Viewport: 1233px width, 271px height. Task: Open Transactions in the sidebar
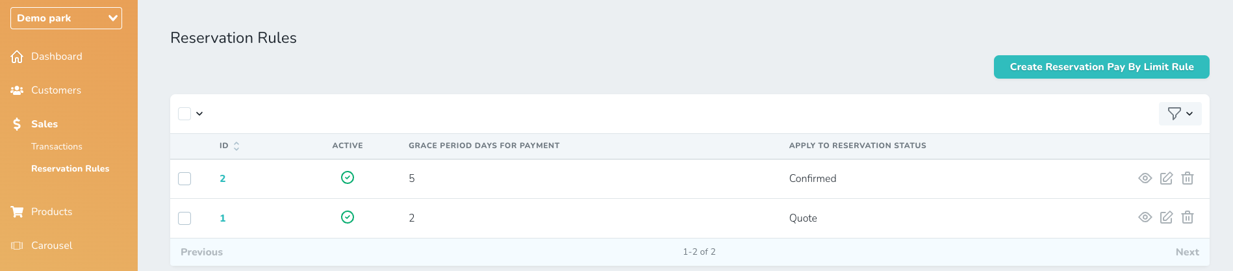point(57,146)
